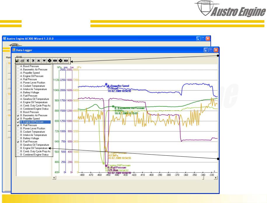Image resolution: width=267 pixels, height=203 pixels.
Task: Check A: Propeller Speed channel
Action: [18, 73]
